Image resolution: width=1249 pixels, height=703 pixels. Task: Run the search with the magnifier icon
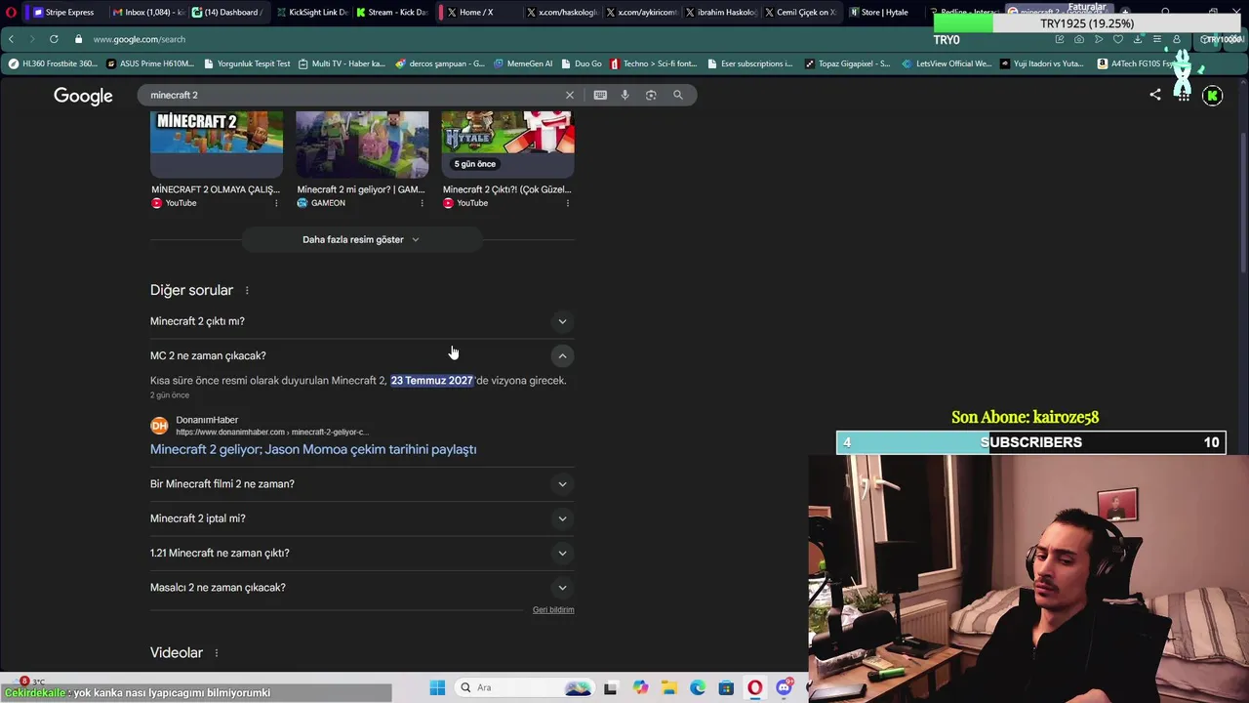[678, 95]
